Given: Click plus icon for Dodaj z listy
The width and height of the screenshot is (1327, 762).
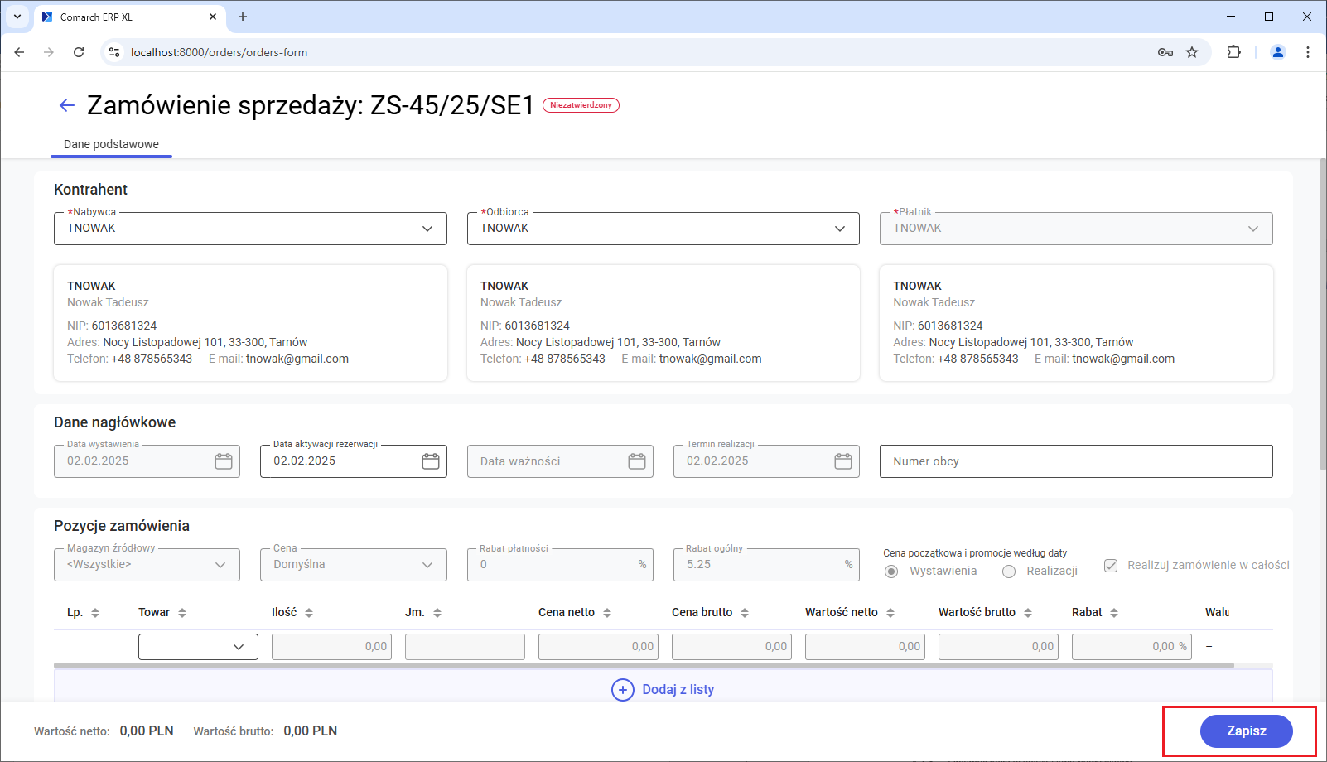Looking at the screenshot, I should click(622, 689).
